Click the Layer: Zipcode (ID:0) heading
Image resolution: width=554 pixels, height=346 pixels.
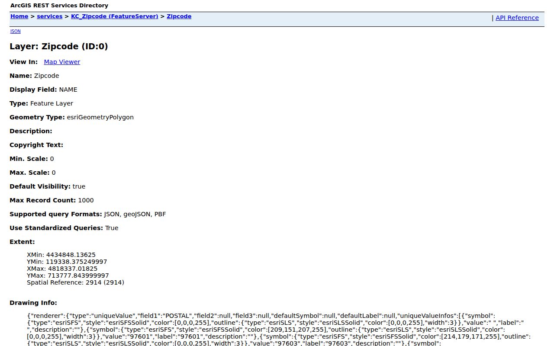pyautogui.click(x=59, y=46)
